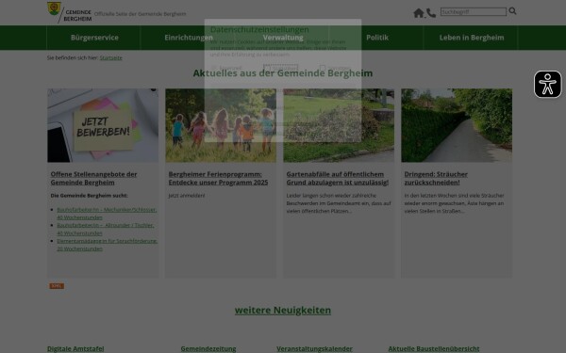The image size is (566, 353).
Task: Tick the Statistiken cookie checkbox
Action: click(268, 68)
